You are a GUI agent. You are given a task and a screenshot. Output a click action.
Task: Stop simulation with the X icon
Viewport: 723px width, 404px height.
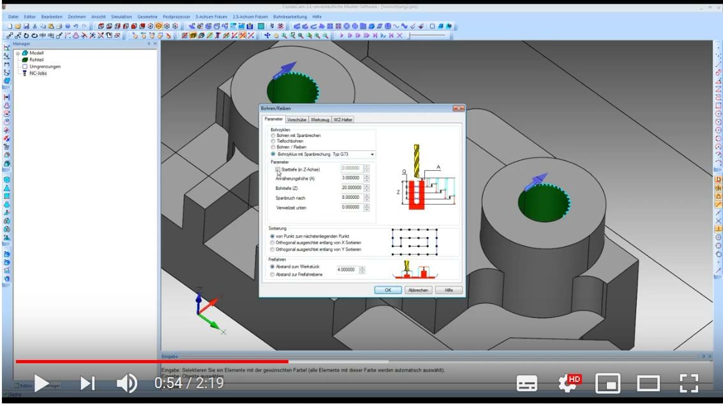pyautogui.click(x=399, y=35)
